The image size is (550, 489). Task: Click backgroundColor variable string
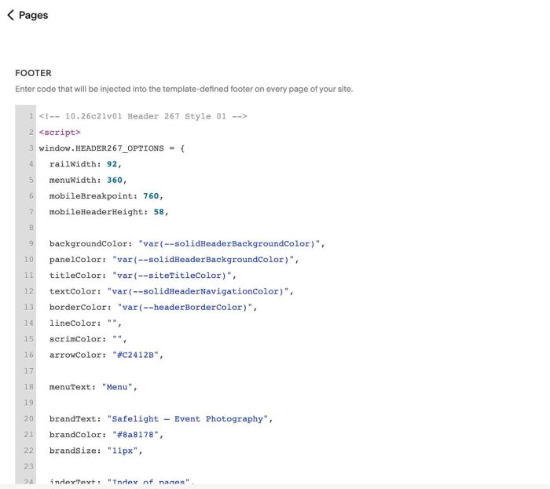coord(229,244)
